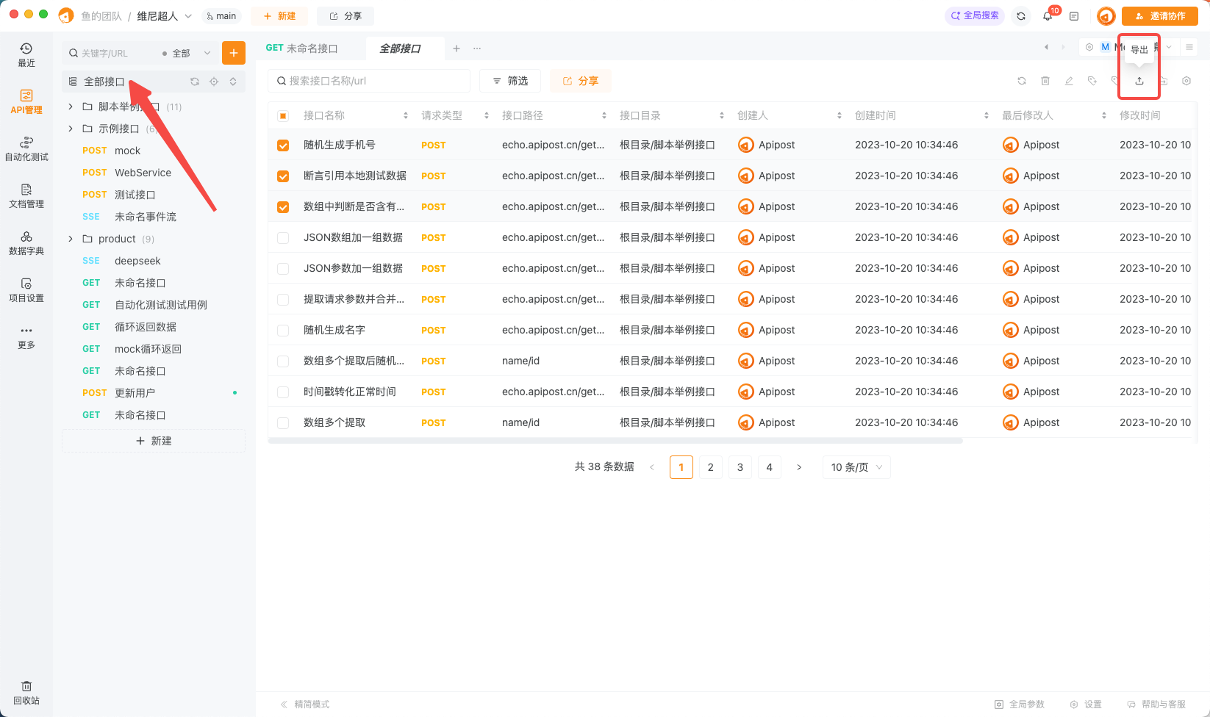Switch to the 全部接口 tab
This screenshot has width=1210, height=717.
[405, 48]
